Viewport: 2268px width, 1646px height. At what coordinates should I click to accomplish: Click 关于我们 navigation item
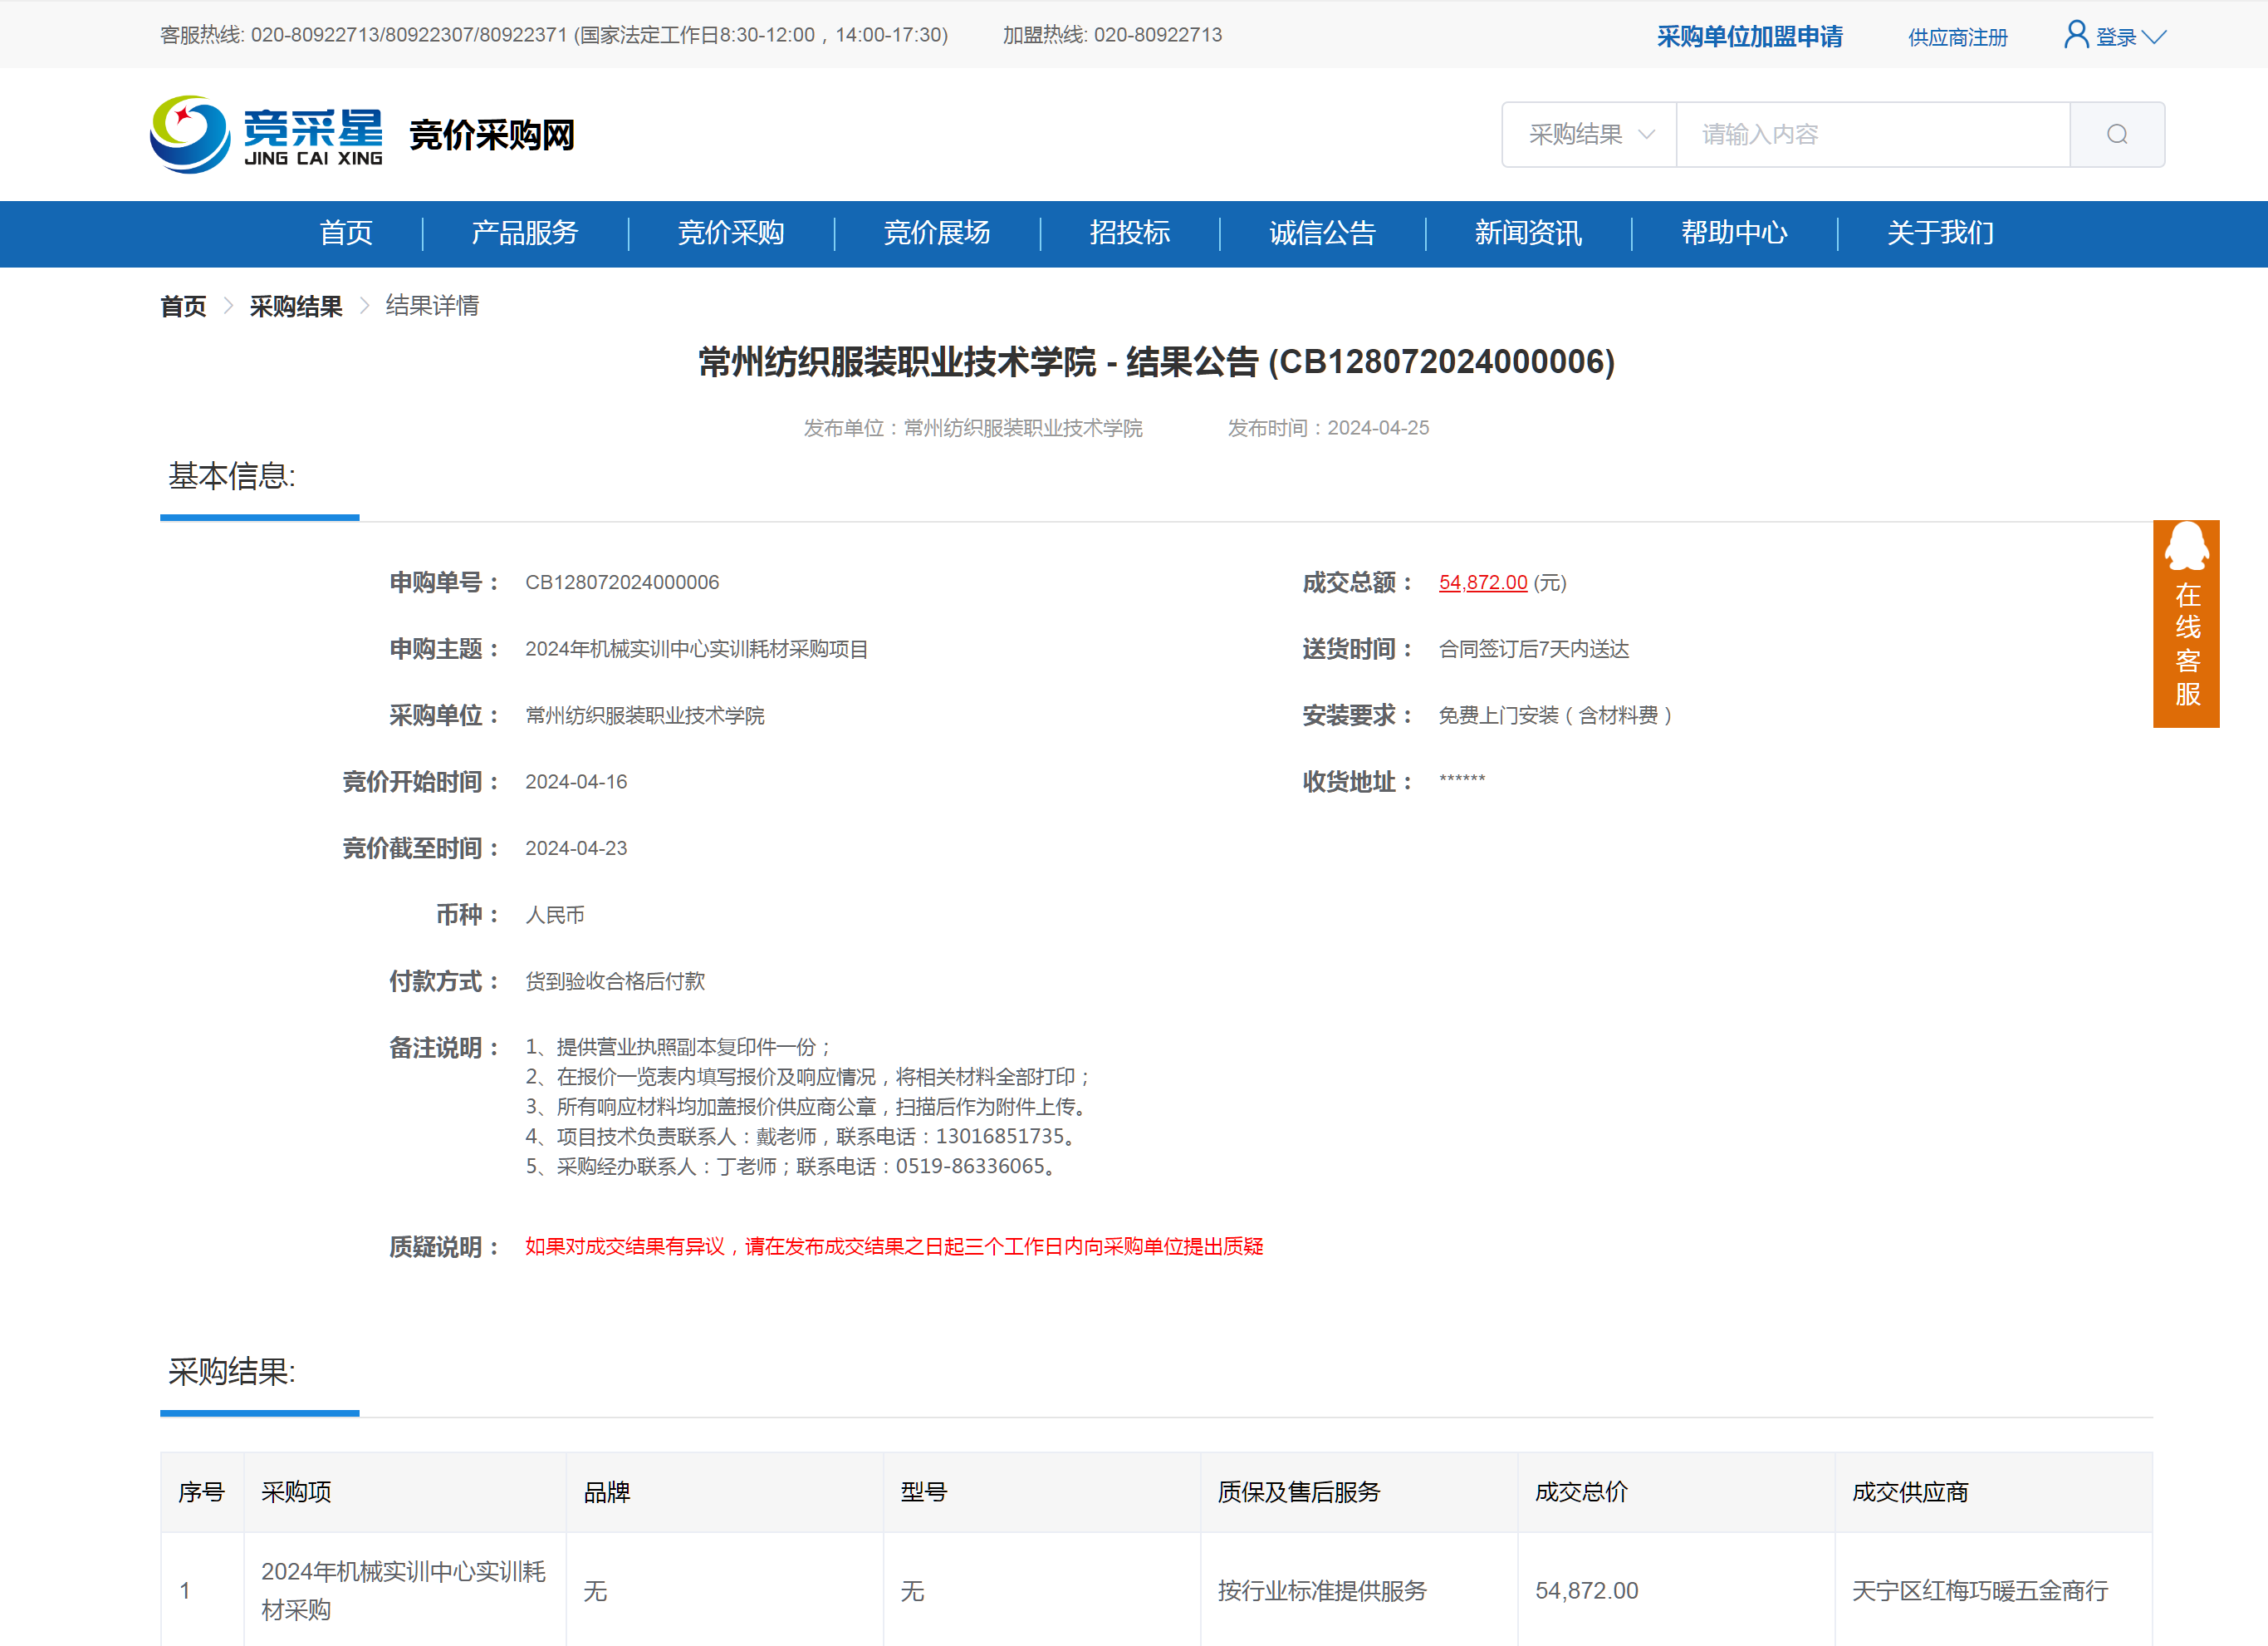point(1940,233)
